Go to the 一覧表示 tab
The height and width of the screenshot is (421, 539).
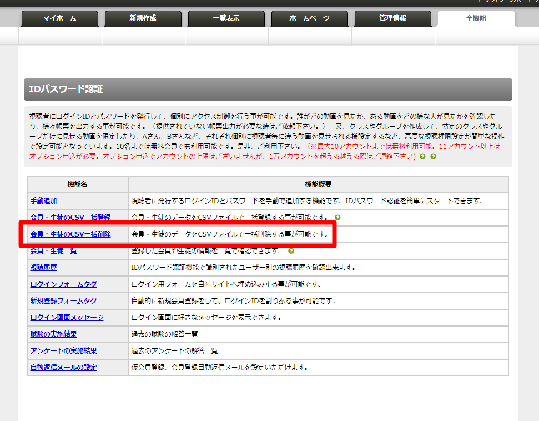[x=226, y=18]
